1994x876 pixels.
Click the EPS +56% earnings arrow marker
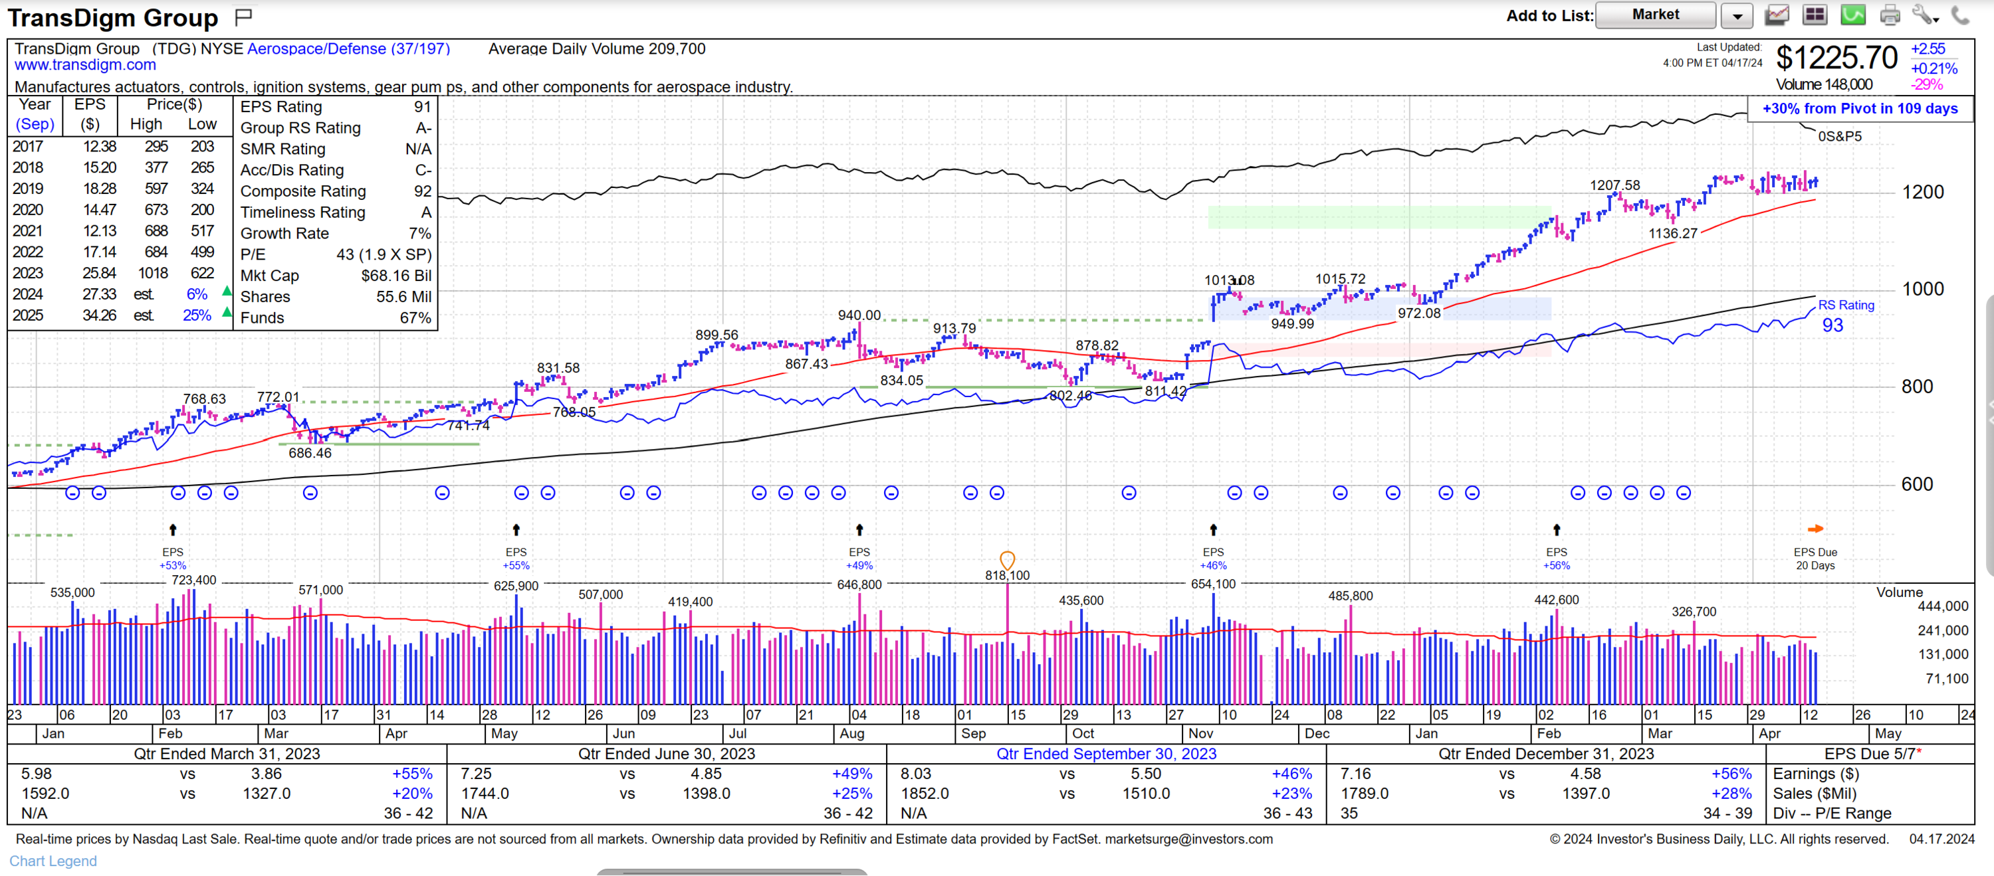tap(1557, 531)
